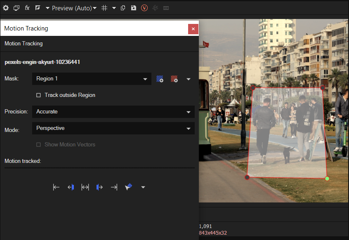Add a new mask region (blue icon)
The width and height of the screenshot is (349, 240).
click(160, 79)
